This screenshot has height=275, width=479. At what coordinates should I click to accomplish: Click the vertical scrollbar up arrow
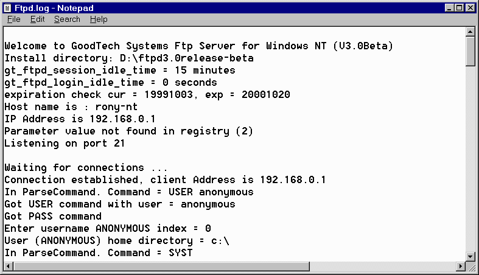[470, 32]
